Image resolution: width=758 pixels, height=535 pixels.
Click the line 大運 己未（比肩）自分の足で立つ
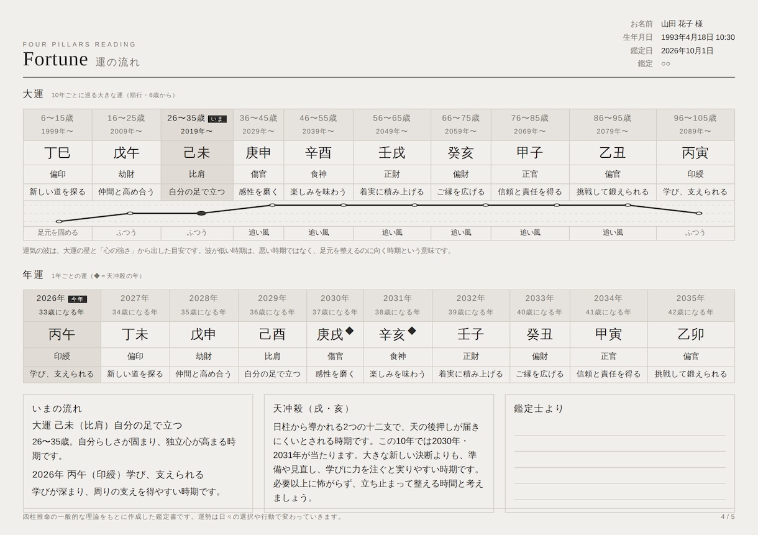[107, 426]
